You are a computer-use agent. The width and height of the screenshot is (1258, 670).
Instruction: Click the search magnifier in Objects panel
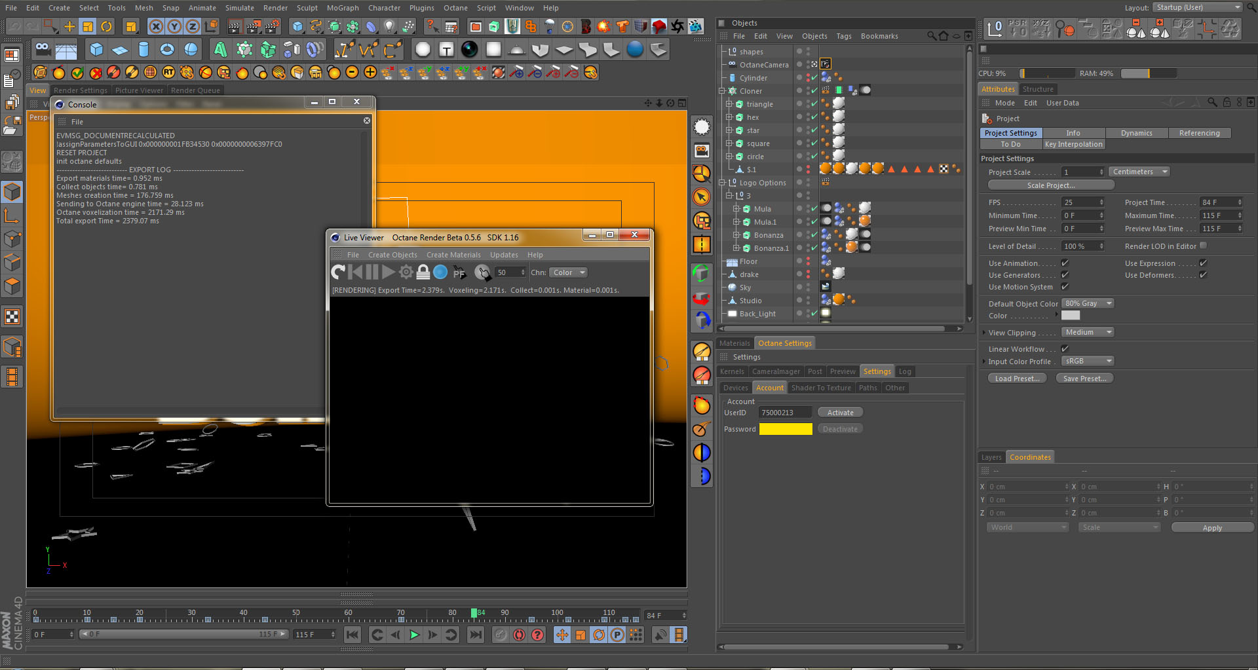(x=932, y=36)
